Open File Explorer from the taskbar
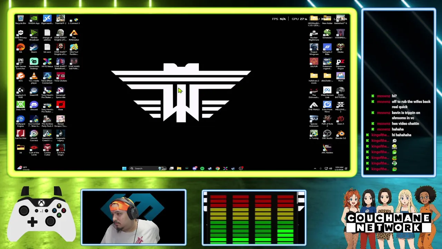The image size is (442, 249). (179, 168)
